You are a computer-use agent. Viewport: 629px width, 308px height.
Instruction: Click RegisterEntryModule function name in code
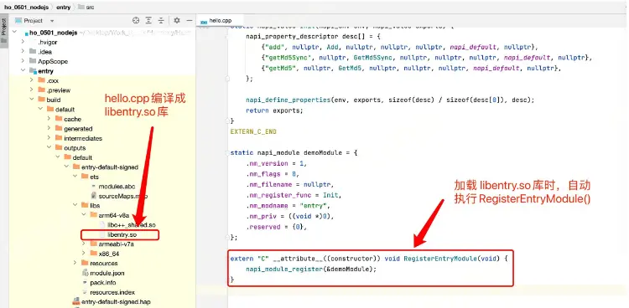[440, 259]
